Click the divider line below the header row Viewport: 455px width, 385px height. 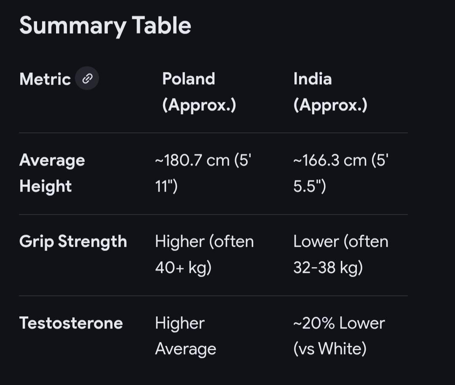point(213,133)
